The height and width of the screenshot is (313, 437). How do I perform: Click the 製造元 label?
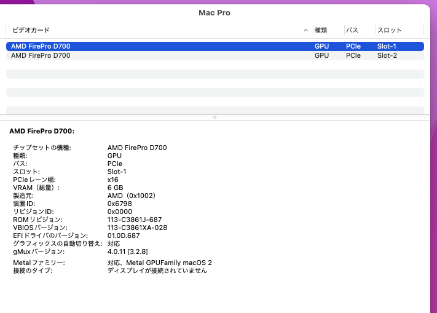(x=23, y=196)
